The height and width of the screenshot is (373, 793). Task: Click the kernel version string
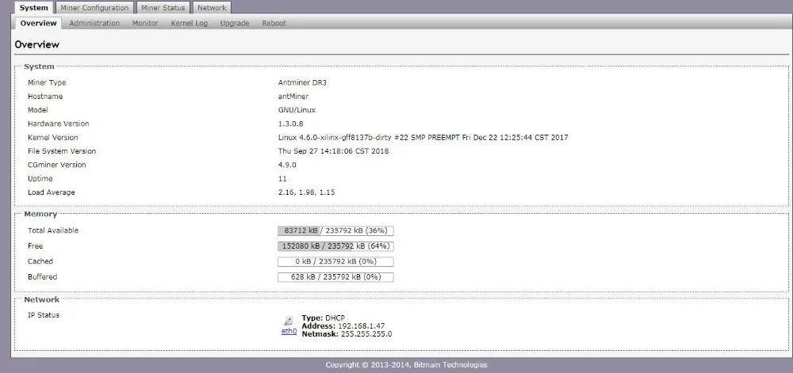pos(423,137)
